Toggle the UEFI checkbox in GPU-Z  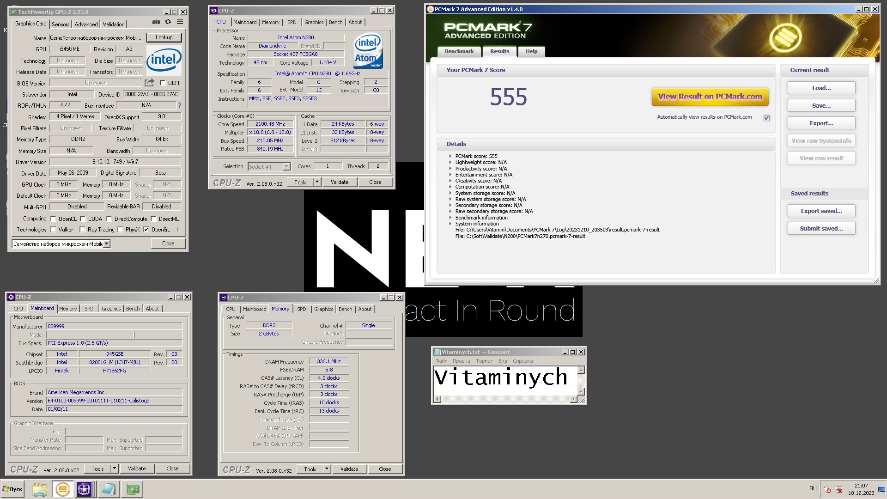[163, 83]
